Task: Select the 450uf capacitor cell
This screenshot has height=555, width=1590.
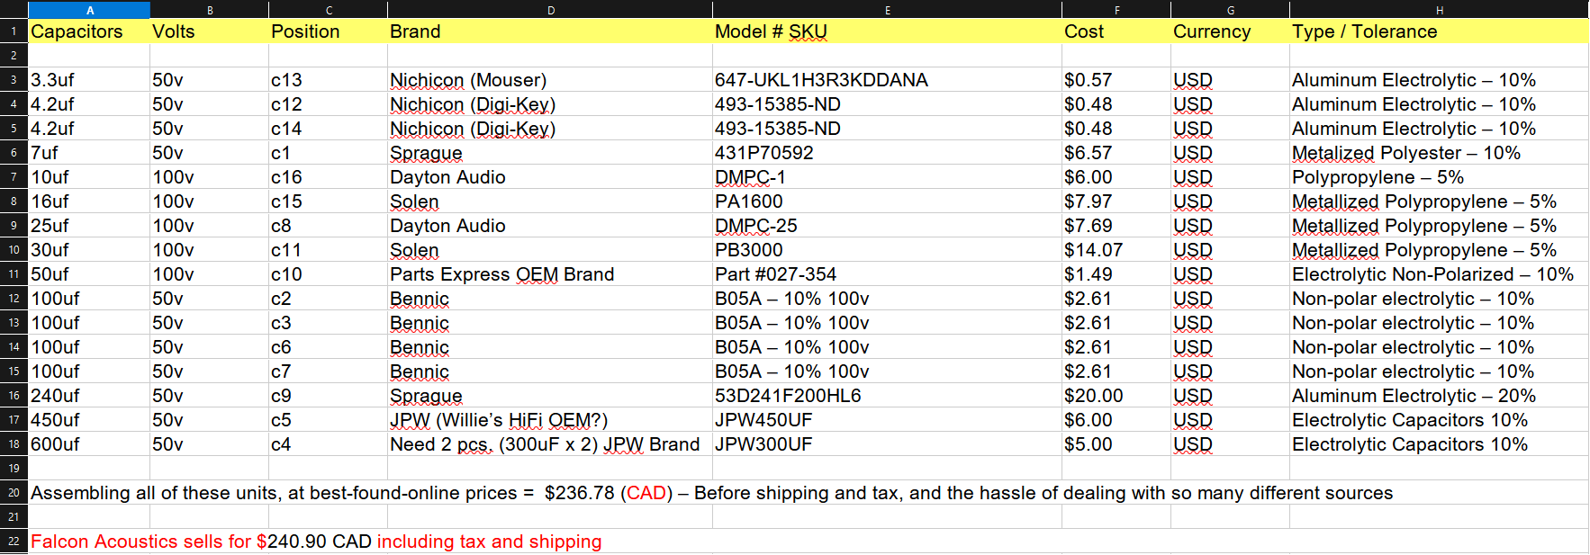Action: 89,420
